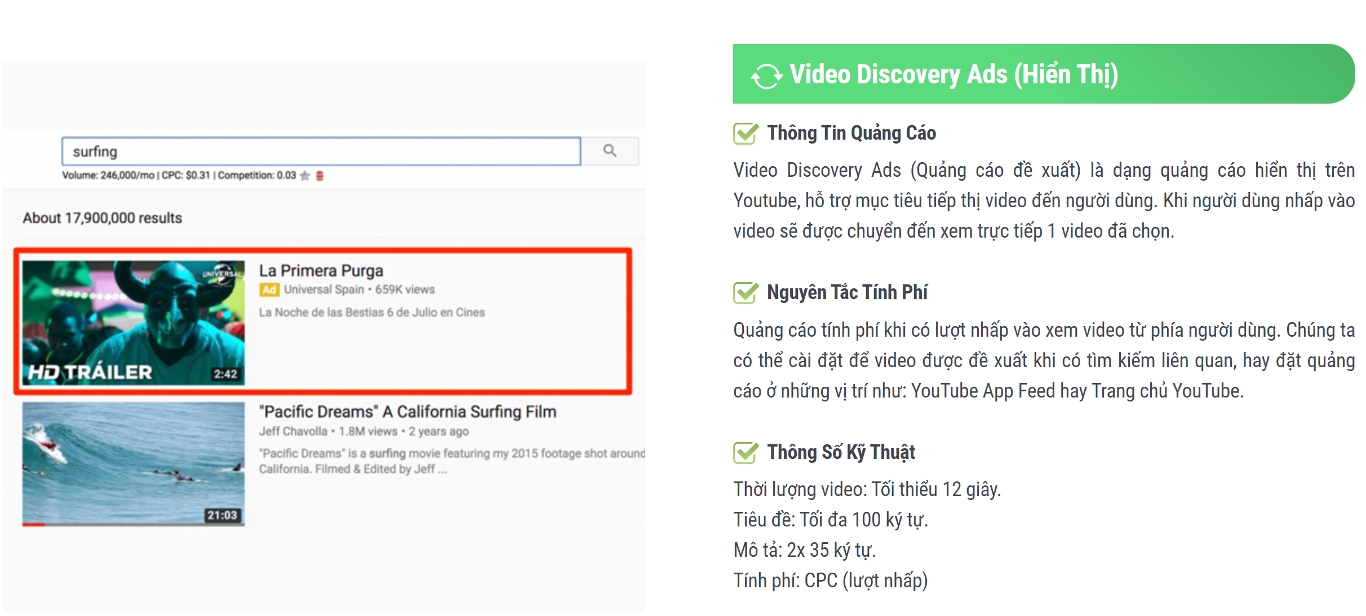The width and height of the screenshot is (1366, 616).
Task: Click the yellow Ad badge
Action: 269,289
